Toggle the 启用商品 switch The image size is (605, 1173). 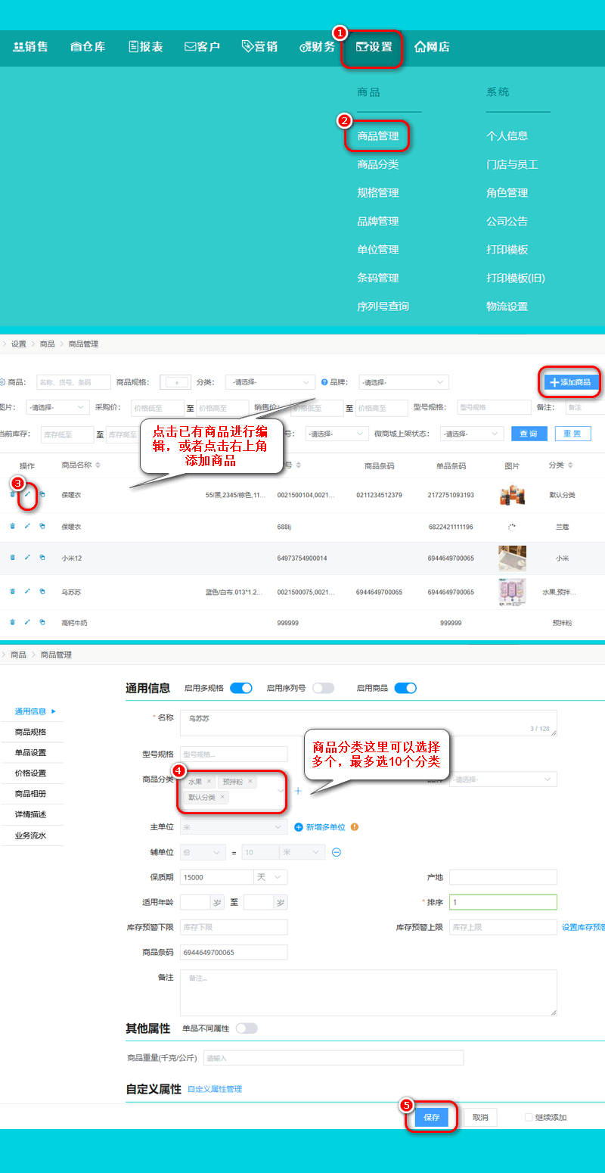point(405,688)
